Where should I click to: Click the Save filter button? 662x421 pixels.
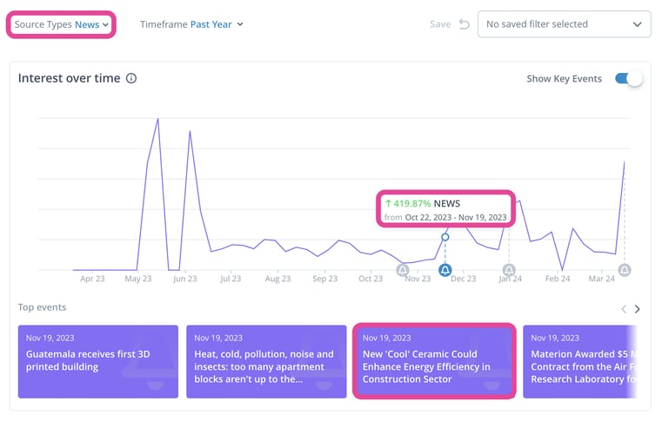[x=440, y=24]
